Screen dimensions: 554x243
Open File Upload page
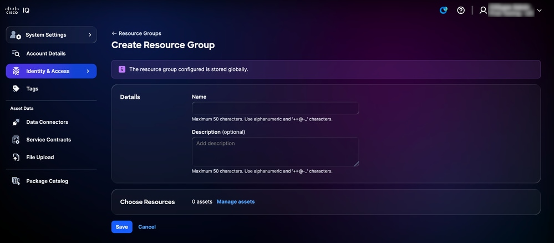pyautogui.click(x=40, y=158)
